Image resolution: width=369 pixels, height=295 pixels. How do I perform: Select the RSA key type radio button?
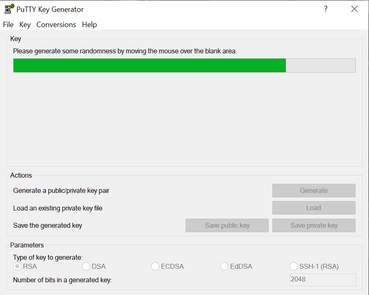[x=17, y=267]
